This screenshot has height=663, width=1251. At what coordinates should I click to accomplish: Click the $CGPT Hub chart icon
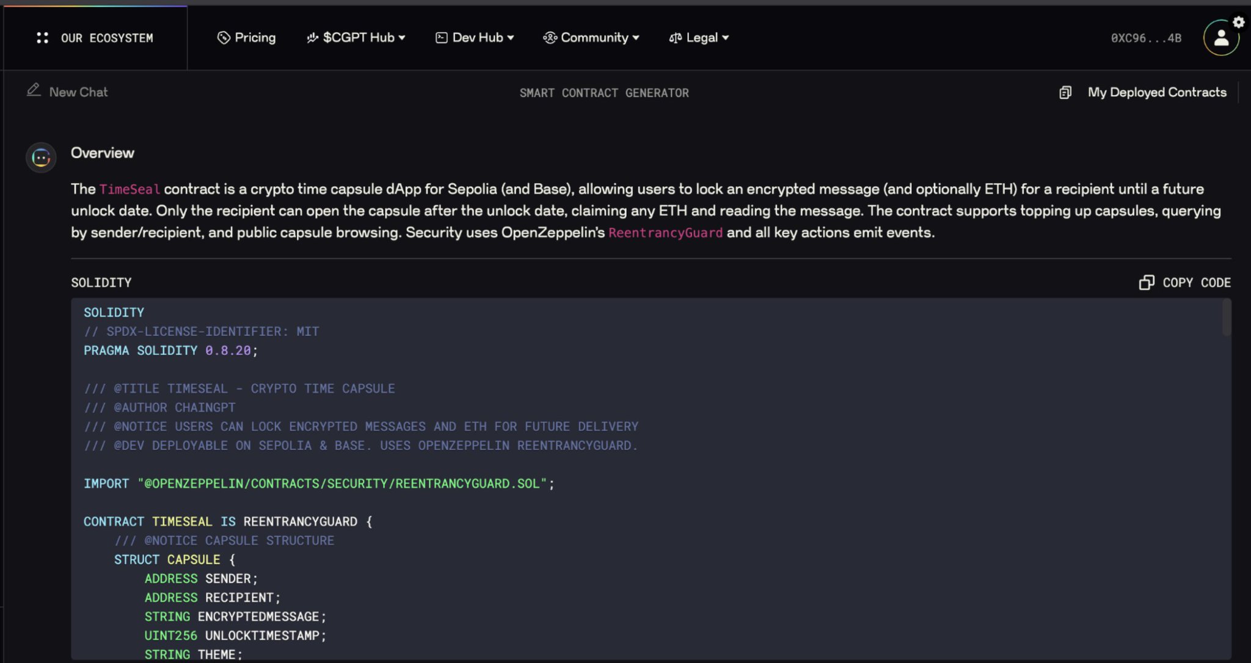(312, 38)
